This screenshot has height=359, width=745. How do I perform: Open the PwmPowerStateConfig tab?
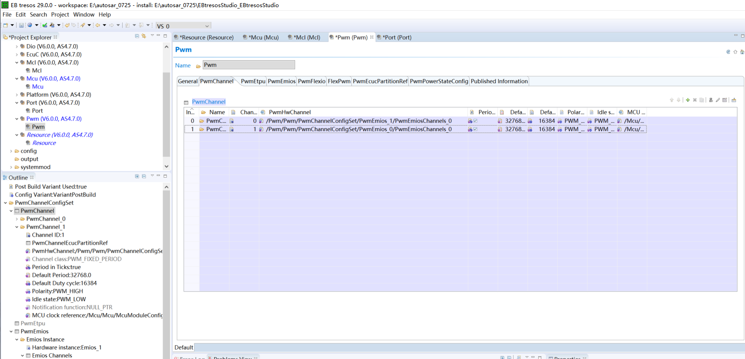click(439, 81)
